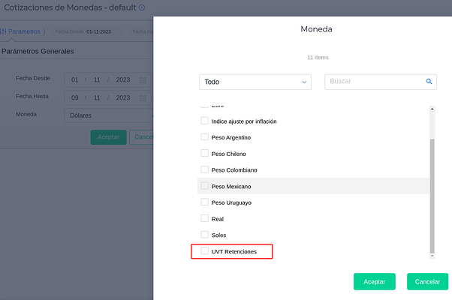Viewport: 452px width, 300px height.
Task: Click the info icon beside the title
Action: pos(142,8)
